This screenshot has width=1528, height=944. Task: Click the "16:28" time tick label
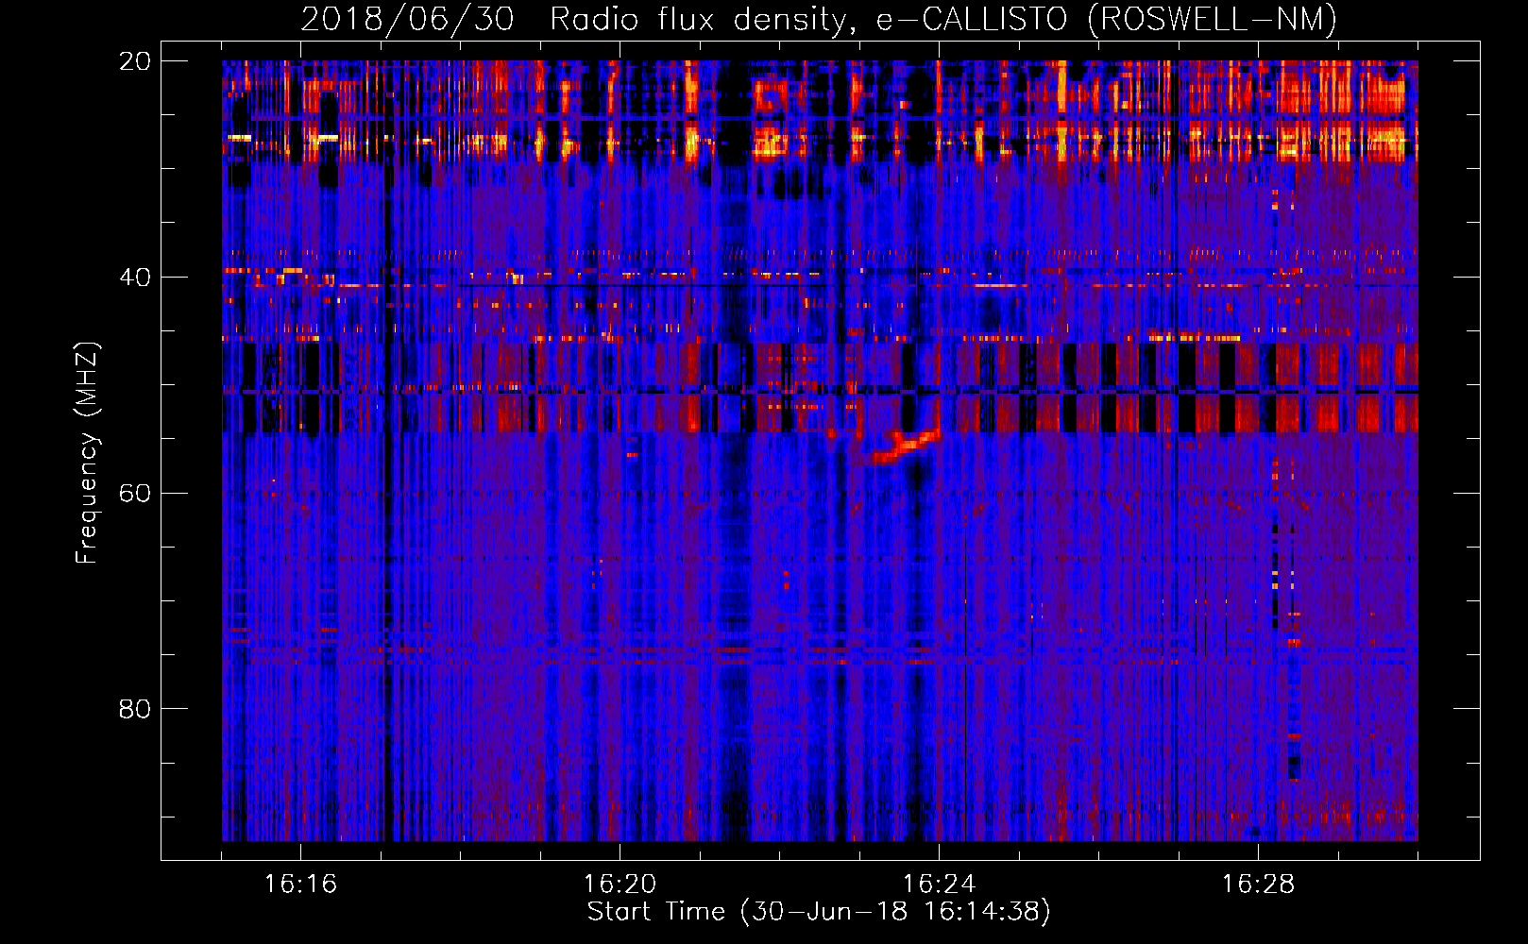click(1258, 885)
